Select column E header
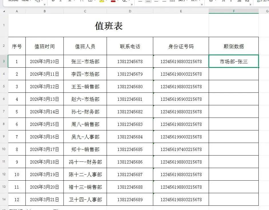The width and height of the screenshot is (269, 210). coord(181,11)
